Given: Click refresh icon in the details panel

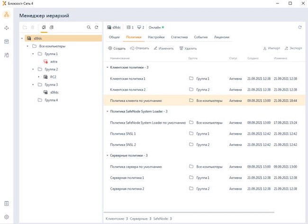Looking at the screenshot, I should point(299,27).
